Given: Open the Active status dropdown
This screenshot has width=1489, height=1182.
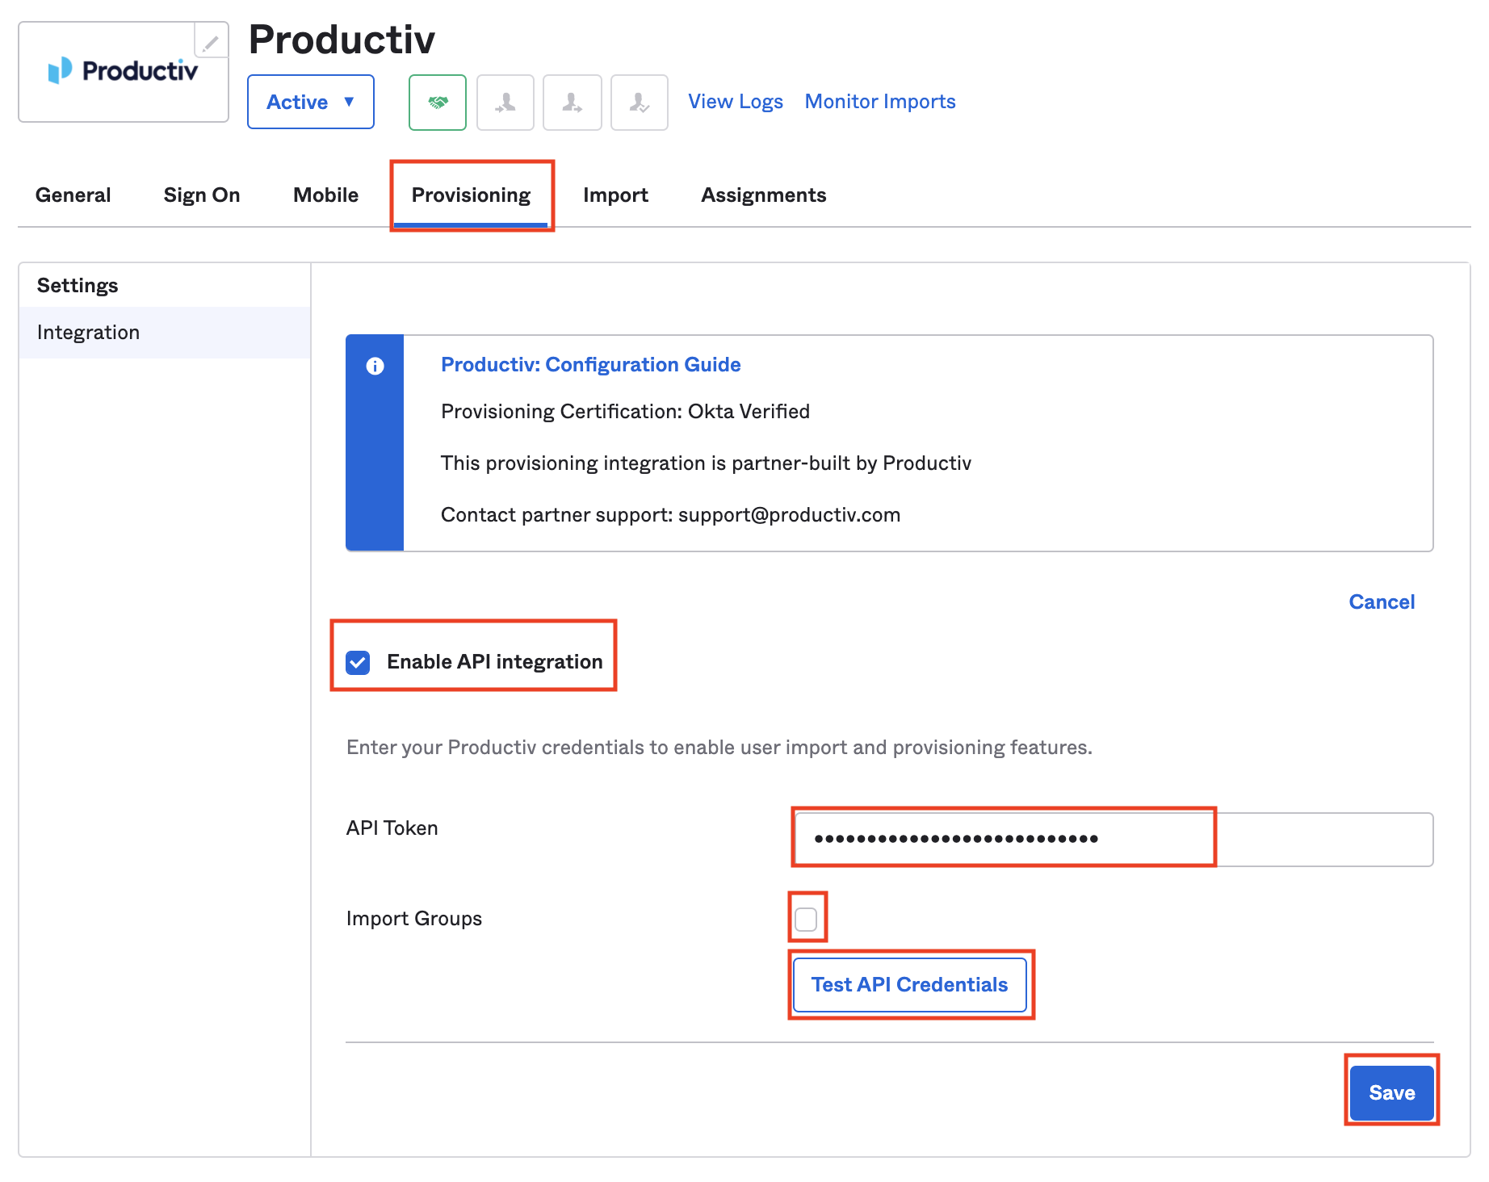Looking at the screenshot, I should [310, 103].
